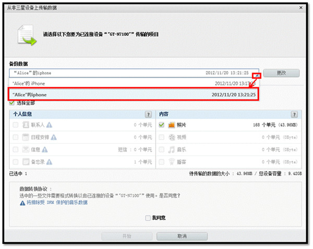Toggle the 选择全部 checkbox
The image size is (313, 249).
pos(12,103)
